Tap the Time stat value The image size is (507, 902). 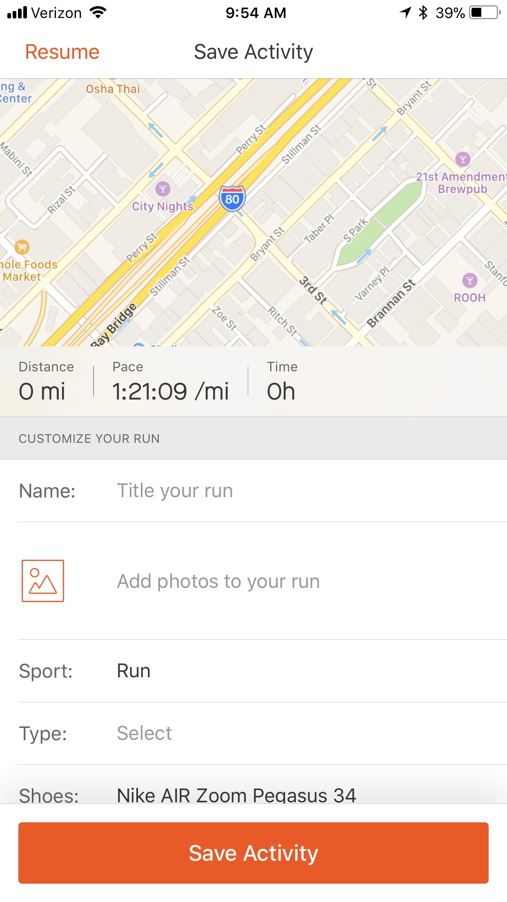tap(281, 391)
